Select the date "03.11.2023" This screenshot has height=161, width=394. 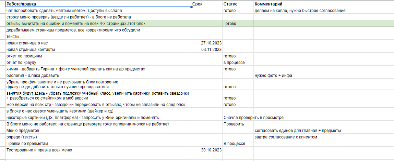click(207, 50)
